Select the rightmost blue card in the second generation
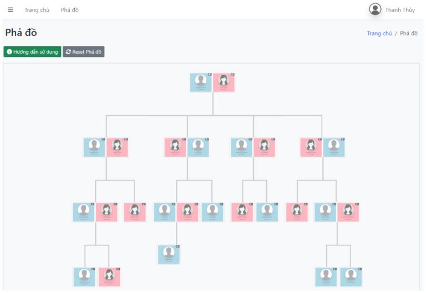This screenshot has width=426, height=293. pyautogui.click(x=334, y=147)
